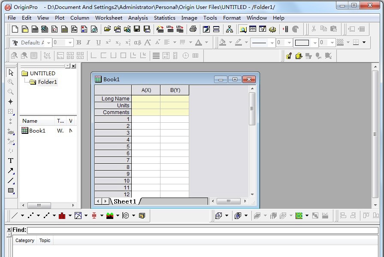384x257 pixels.
Task: Click the Name column header in Project Explorer
Action: pos(37,121)
